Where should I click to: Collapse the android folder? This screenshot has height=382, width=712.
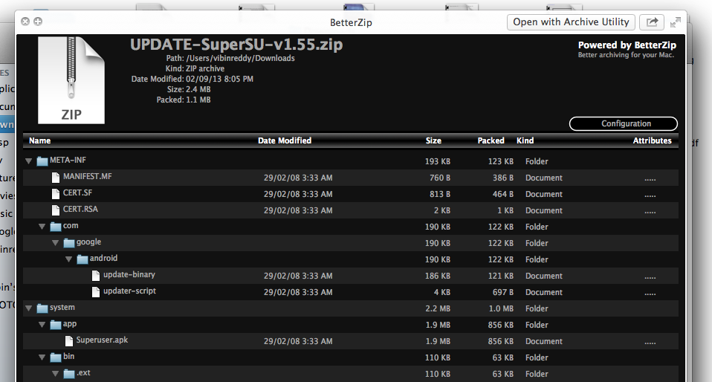[68, 259]
